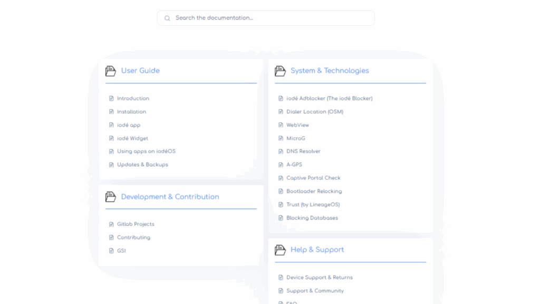Open the Bootloader Relocking article
The width and height of the screenshot is (540, 304).
(x=314, y=191)
